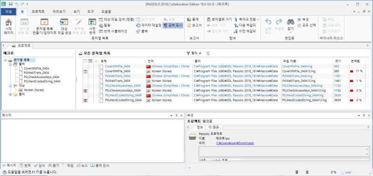The width and height of the screenshot is (373, 176).
Task: Open 번역 시뮬레이션 command
Action: click(x=113, y=31)
